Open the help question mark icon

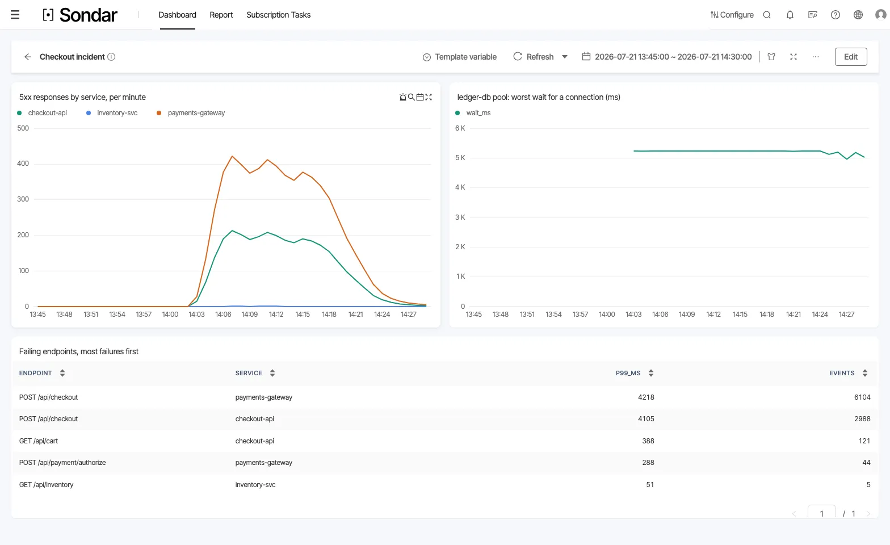click(836, 15)
